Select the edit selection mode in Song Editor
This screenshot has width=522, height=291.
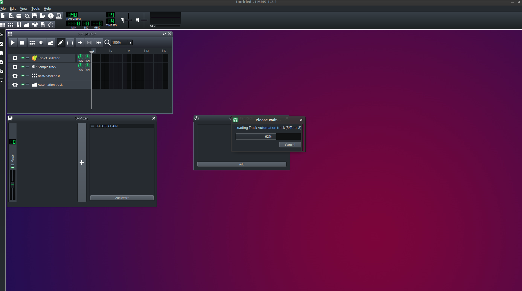click(x=70, y=42)
